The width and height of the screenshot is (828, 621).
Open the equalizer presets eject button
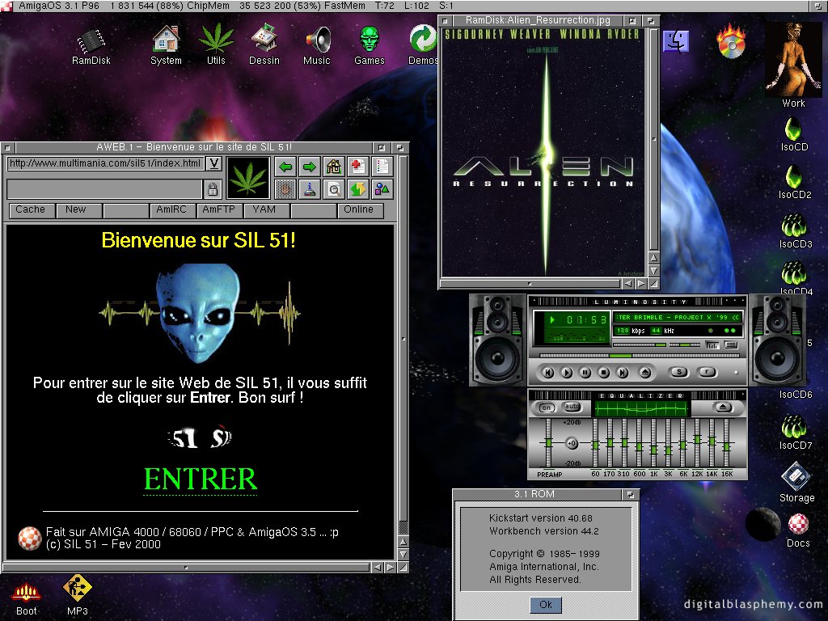click(723, 408)
